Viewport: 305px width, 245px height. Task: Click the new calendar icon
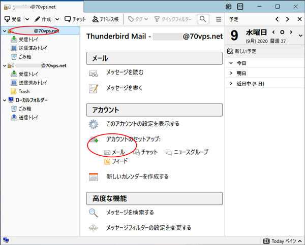pos(94,177)
